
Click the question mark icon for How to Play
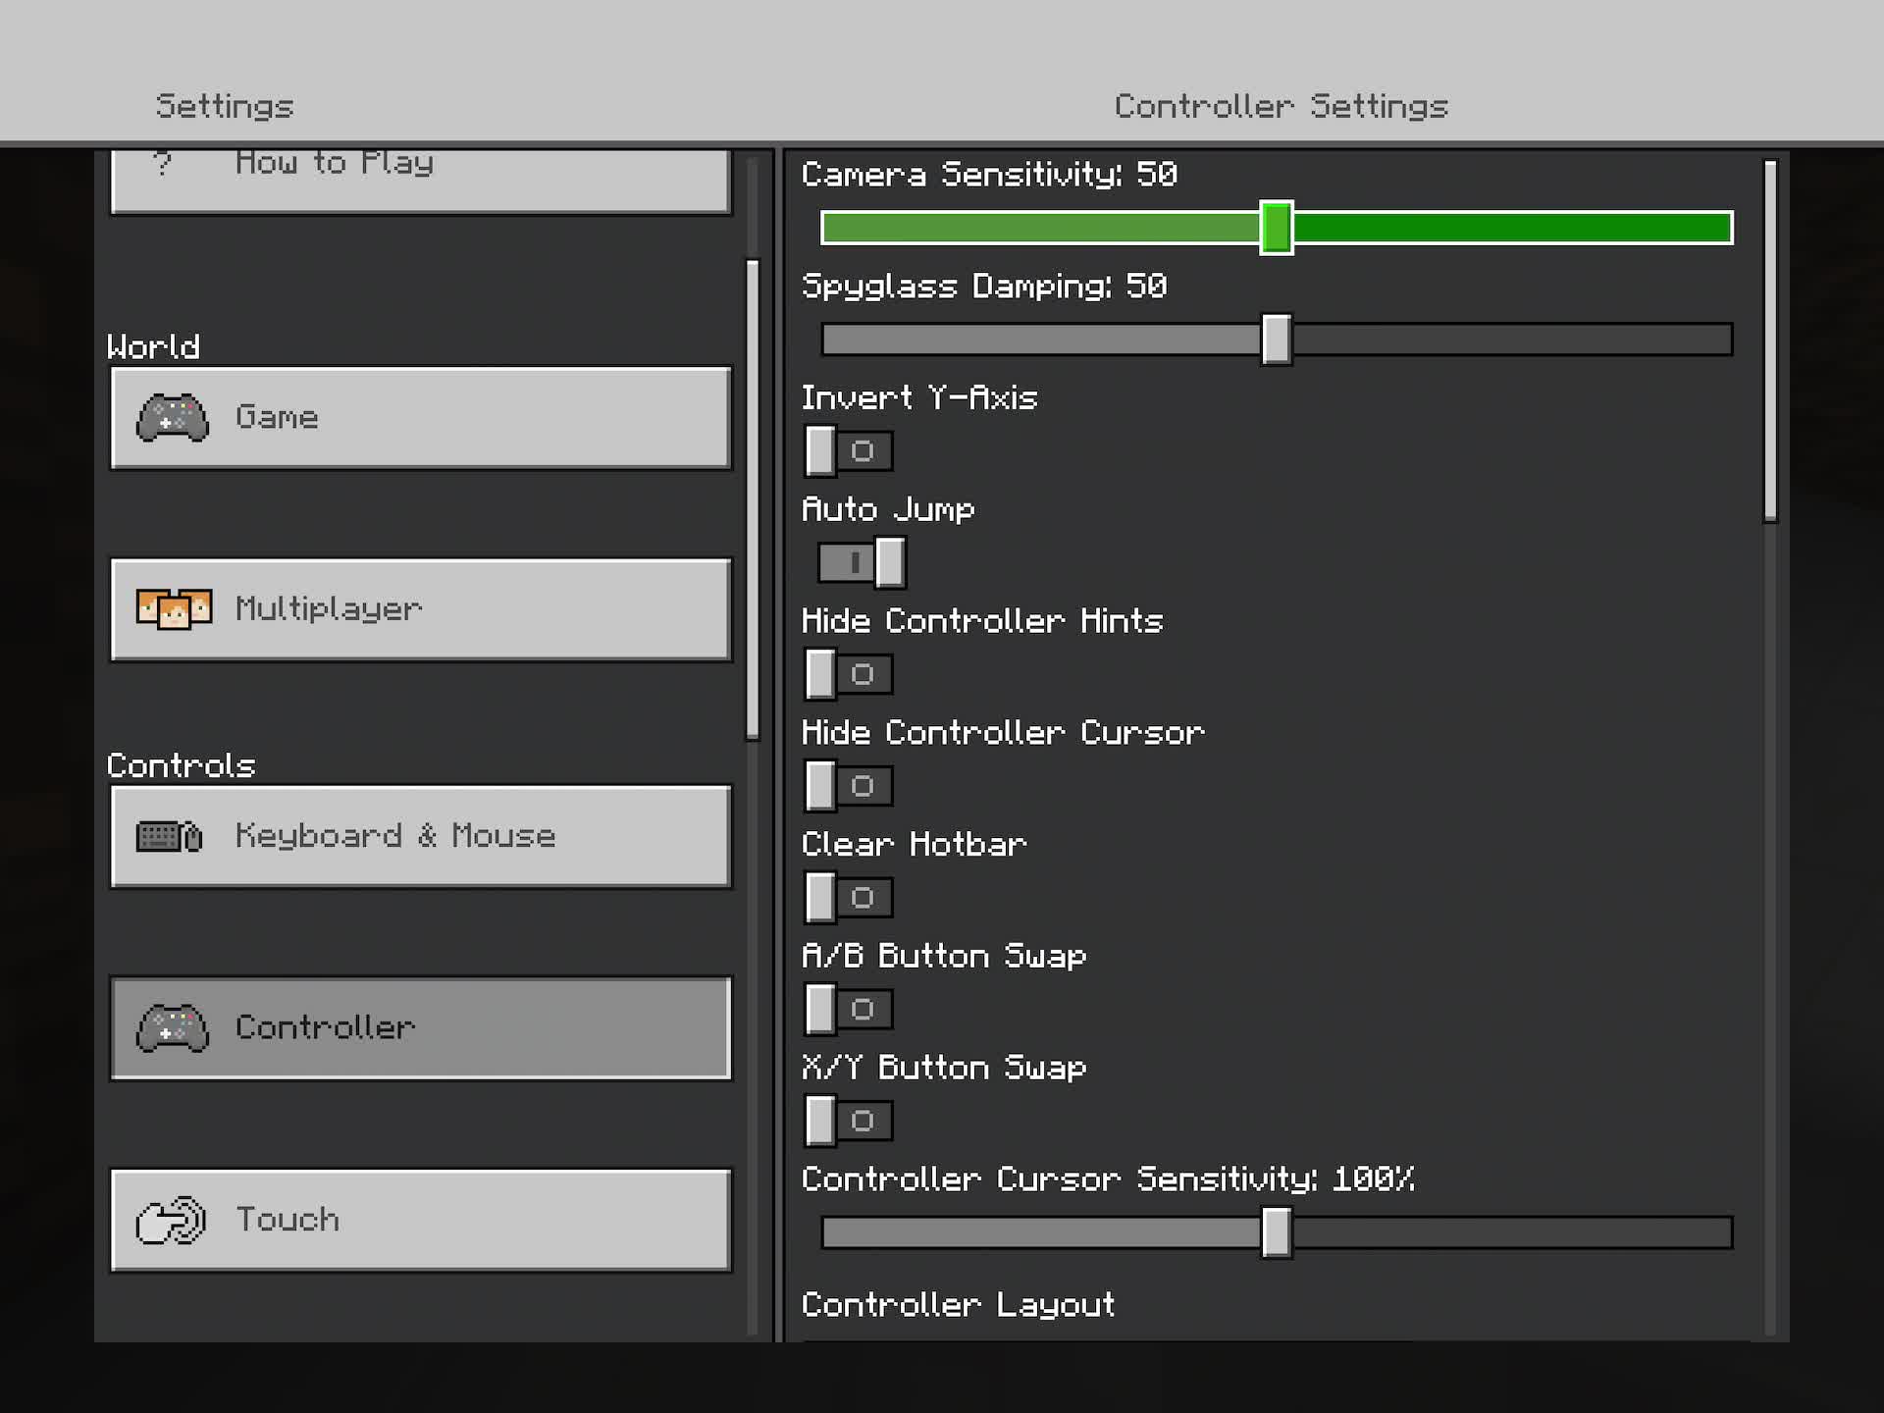163,163
